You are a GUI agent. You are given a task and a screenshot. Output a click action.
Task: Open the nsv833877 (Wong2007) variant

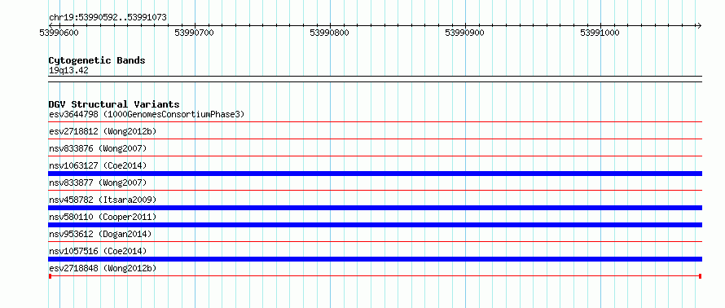98,183
